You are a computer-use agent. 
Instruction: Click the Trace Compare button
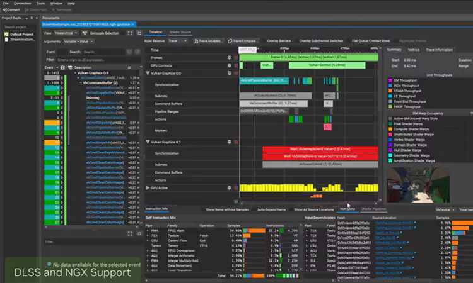point(243,41)
